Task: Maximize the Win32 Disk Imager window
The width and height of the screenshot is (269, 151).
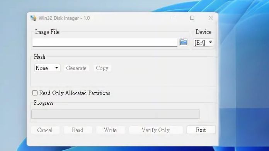Action: pos(192,18)
